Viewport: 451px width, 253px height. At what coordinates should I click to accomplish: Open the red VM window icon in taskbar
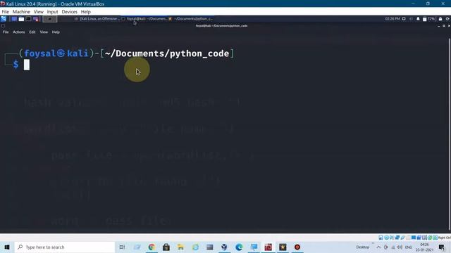point(268,247)
